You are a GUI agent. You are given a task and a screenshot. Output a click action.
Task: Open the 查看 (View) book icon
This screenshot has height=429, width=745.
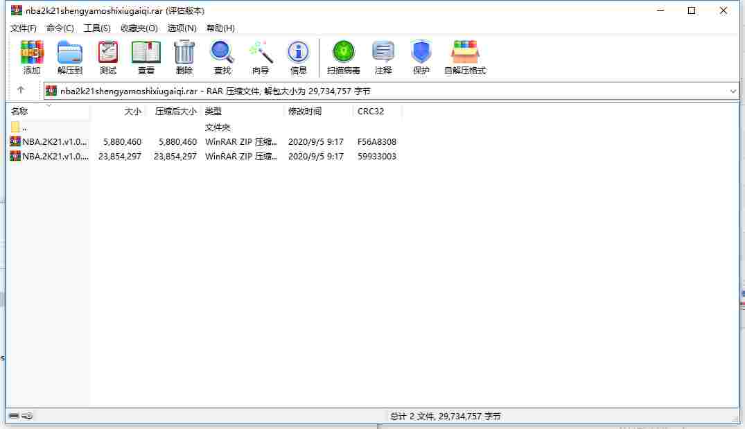(146, 52)
